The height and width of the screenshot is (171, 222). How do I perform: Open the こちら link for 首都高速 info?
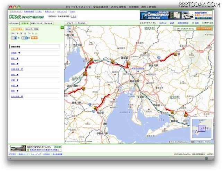74,17
